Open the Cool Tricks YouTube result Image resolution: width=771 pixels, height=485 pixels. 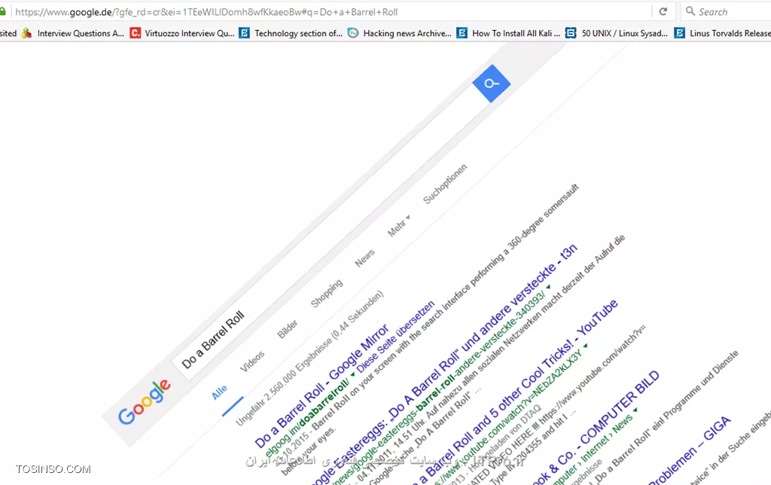tap(514, 392)
